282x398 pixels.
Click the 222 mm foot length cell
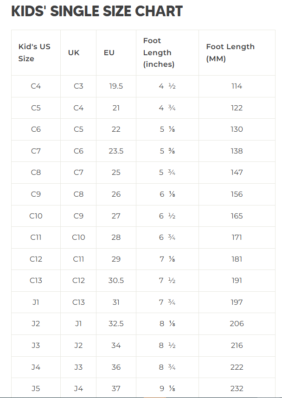click(237, 367)
